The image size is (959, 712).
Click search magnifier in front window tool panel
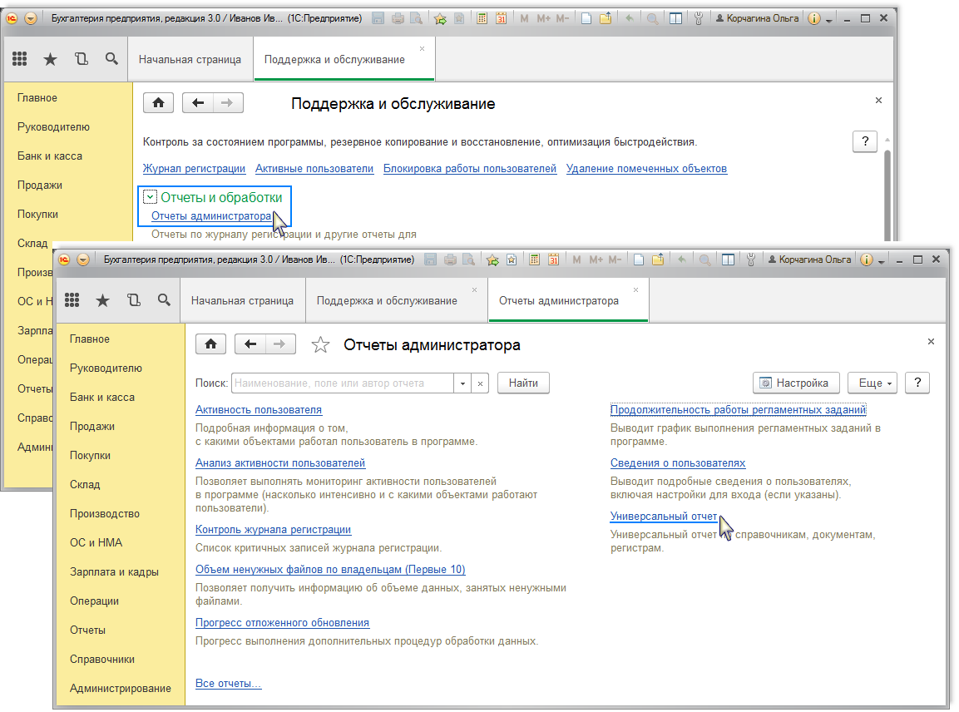coord(164,299)
